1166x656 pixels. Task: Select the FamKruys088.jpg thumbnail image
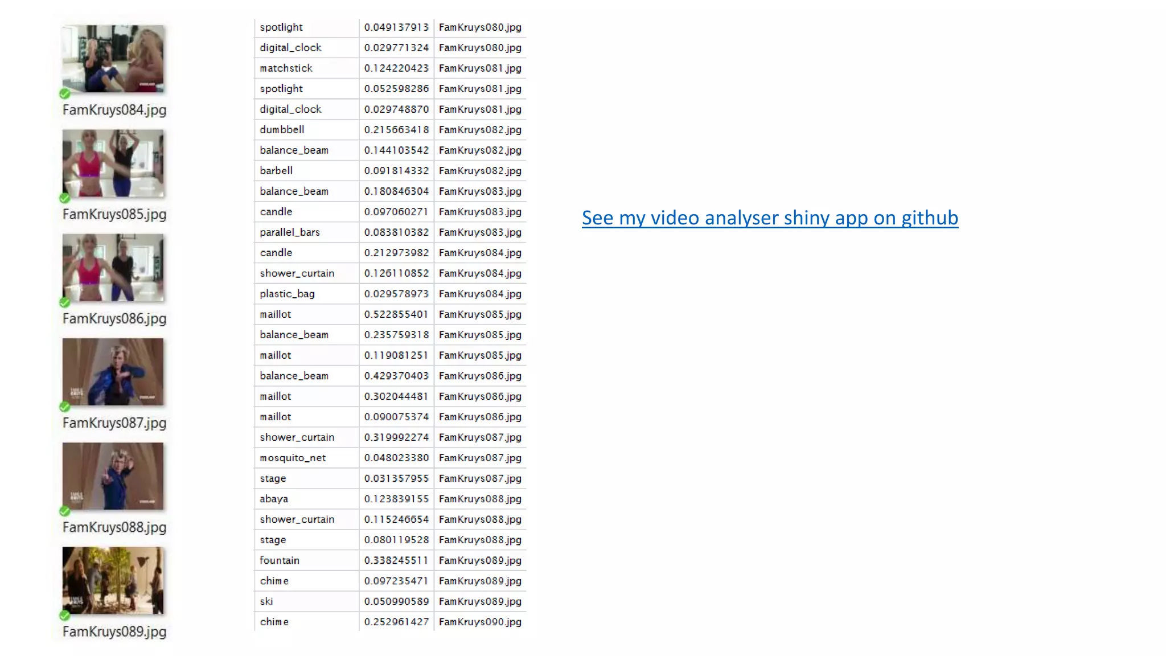[113, 476]
